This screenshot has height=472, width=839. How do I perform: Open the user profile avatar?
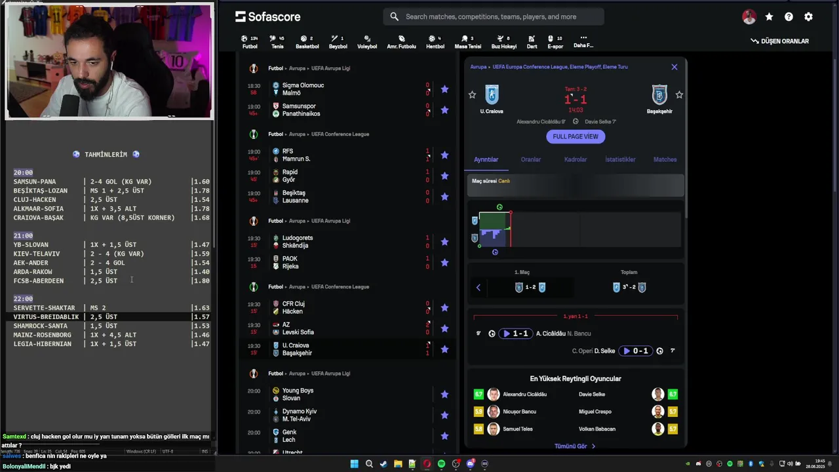(749, 17)
